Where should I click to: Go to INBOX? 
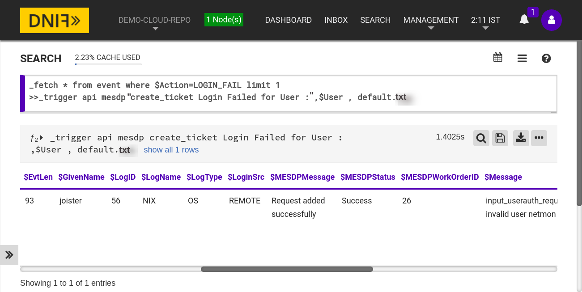(x=336, y=20)
